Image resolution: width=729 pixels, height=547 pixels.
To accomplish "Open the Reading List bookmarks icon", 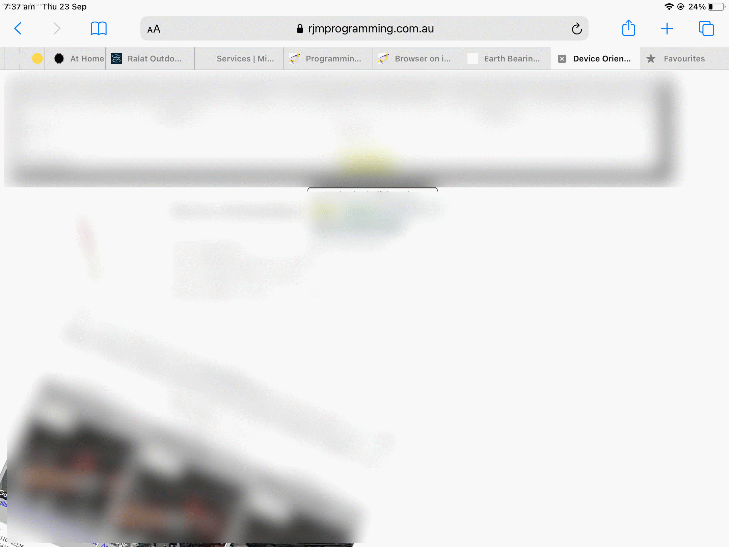I will 98,28.
